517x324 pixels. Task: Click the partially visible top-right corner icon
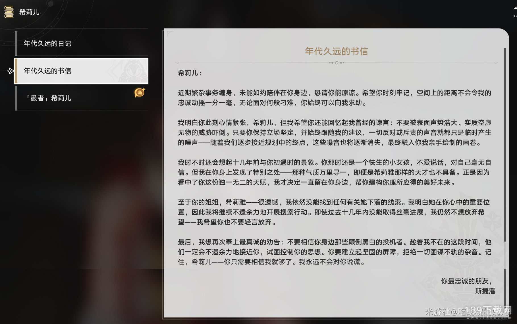pos(515,12)
